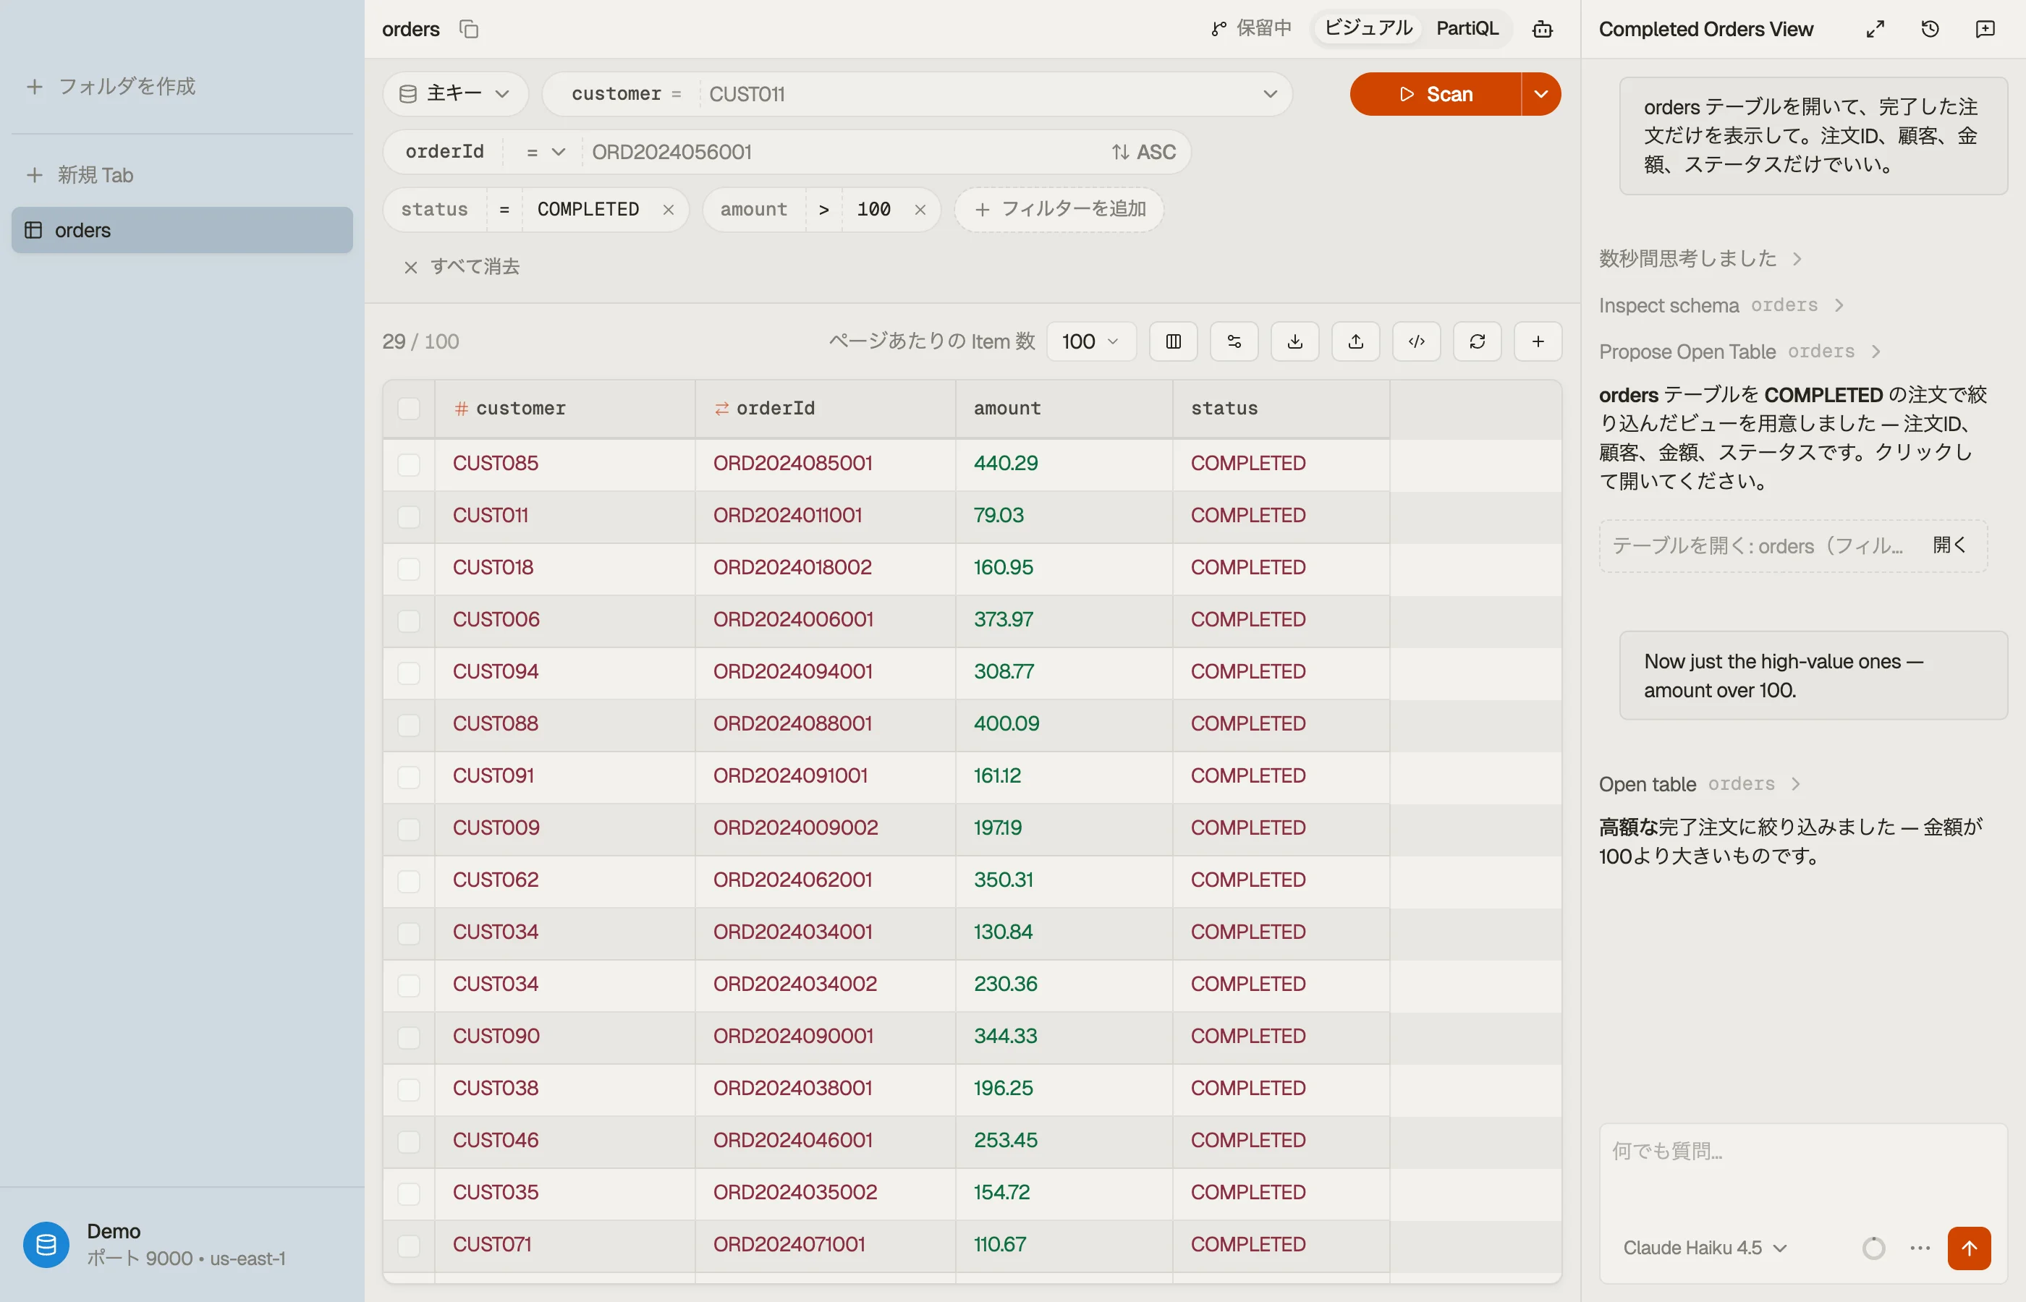Viewport: 2026px width, 1302px height.
Task: Click the Demo connection database icon
Action: 46,1243
